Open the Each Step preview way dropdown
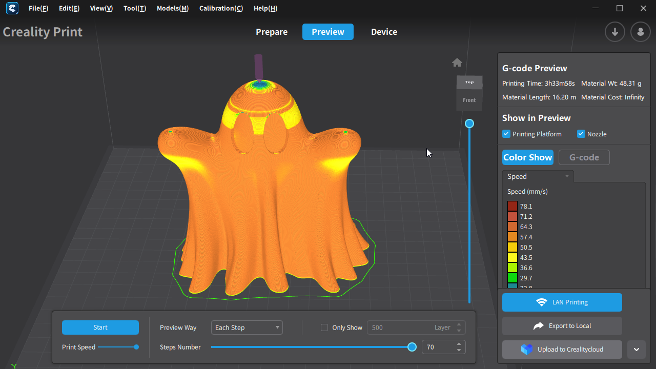This screenshot has width=656, height=369. coord(247,327)
